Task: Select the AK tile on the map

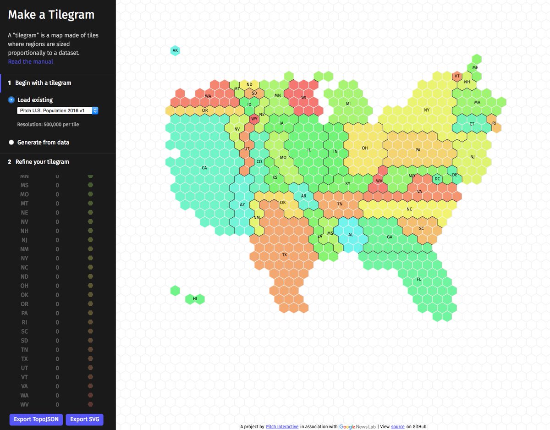Action: (175, 50)
